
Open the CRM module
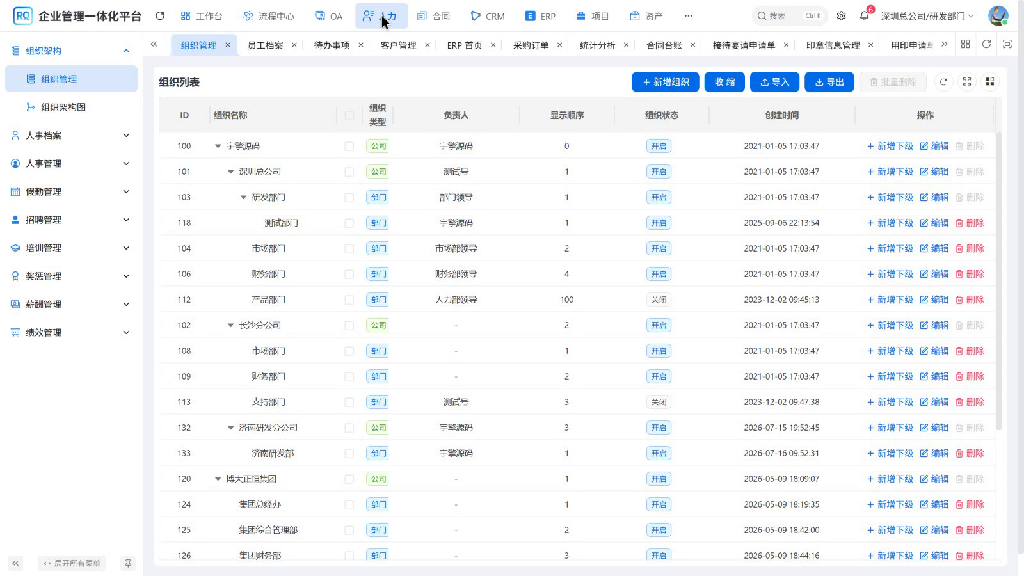click(487, 16)
